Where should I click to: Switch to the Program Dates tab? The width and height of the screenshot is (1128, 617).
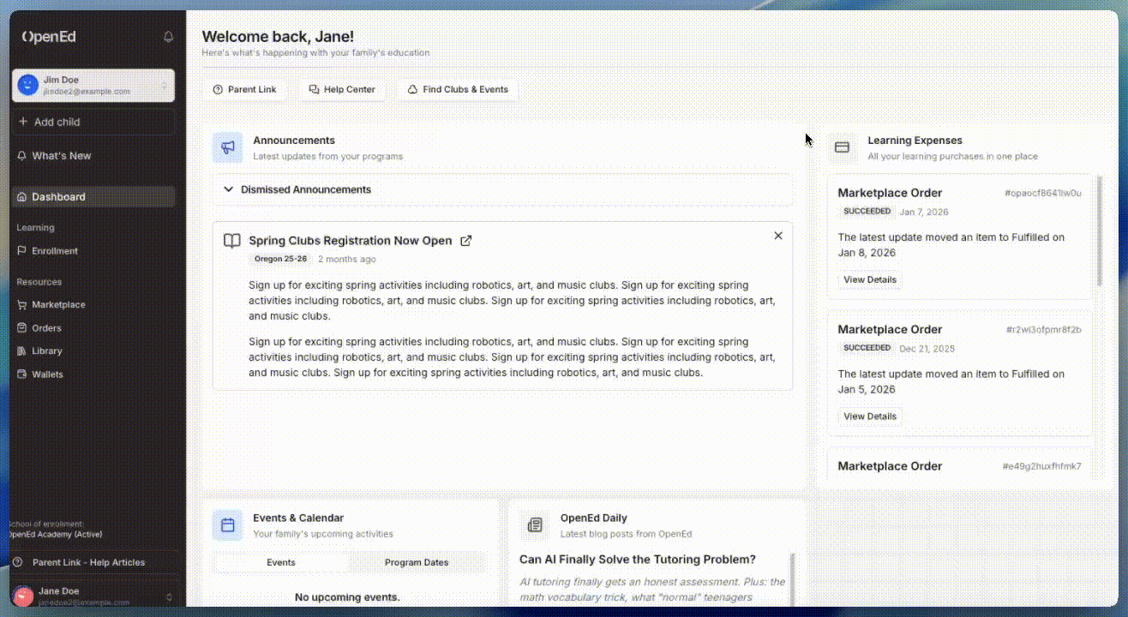pos(417,563)
